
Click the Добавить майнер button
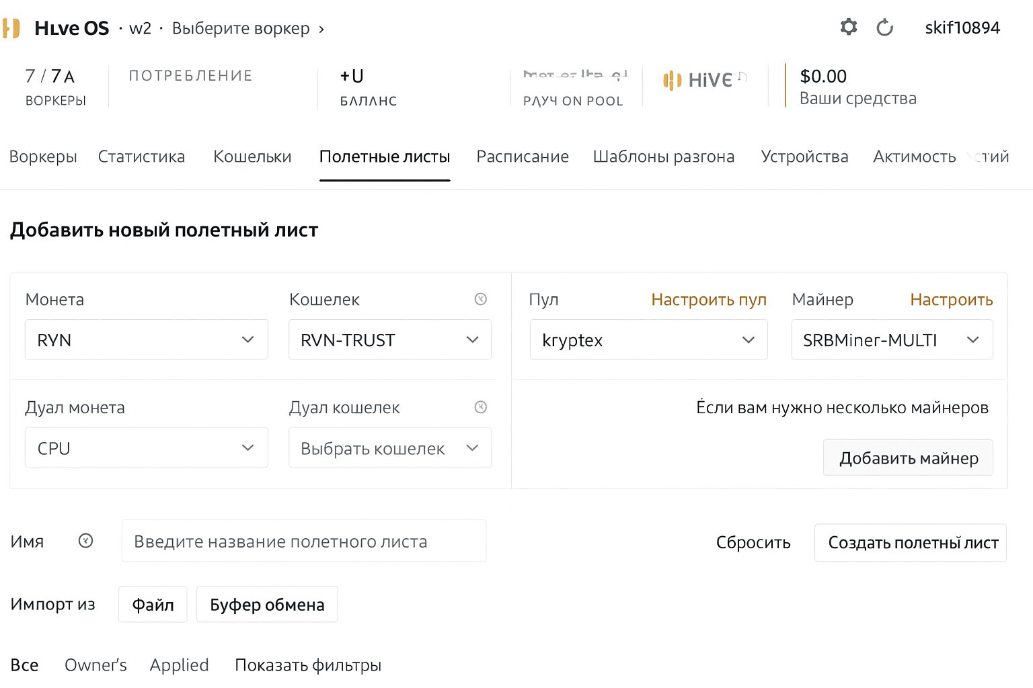point(908,458)
